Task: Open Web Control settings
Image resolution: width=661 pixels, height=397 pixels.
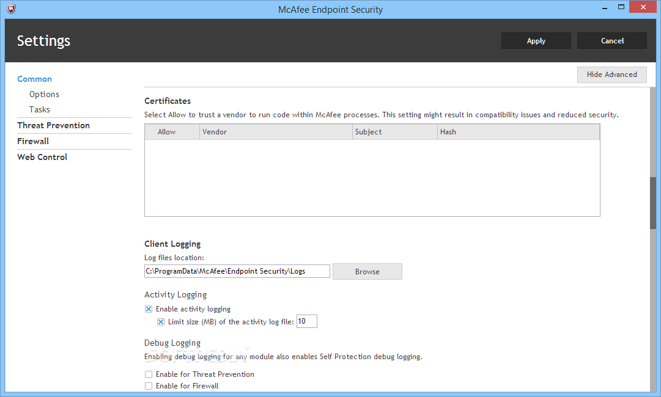Action: tap(42, 157)
